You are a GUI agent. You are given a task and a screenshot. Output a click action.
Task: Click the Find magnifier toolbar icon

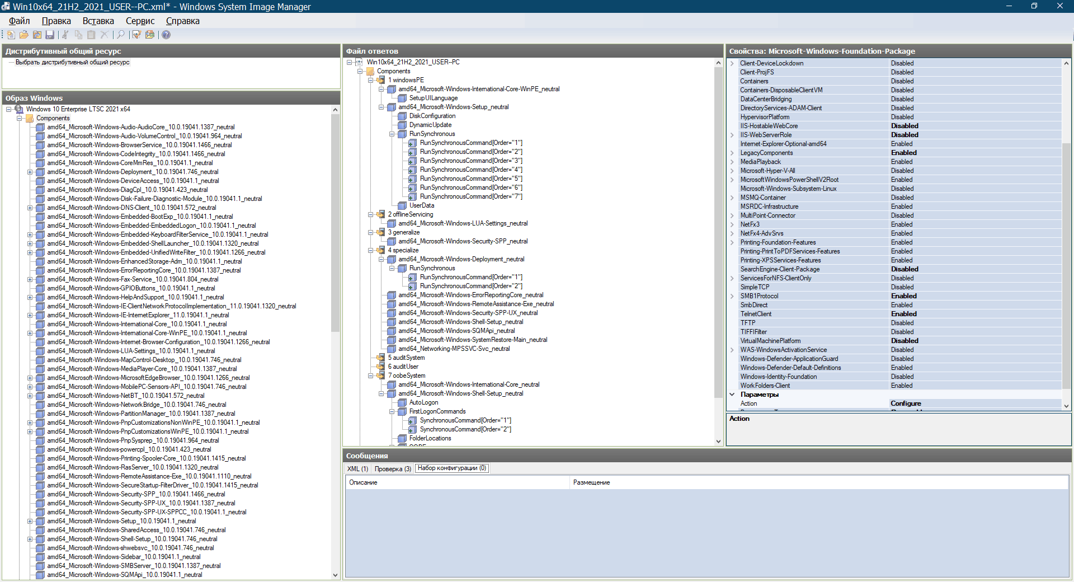pyautogui.click(x=120, y=35)
